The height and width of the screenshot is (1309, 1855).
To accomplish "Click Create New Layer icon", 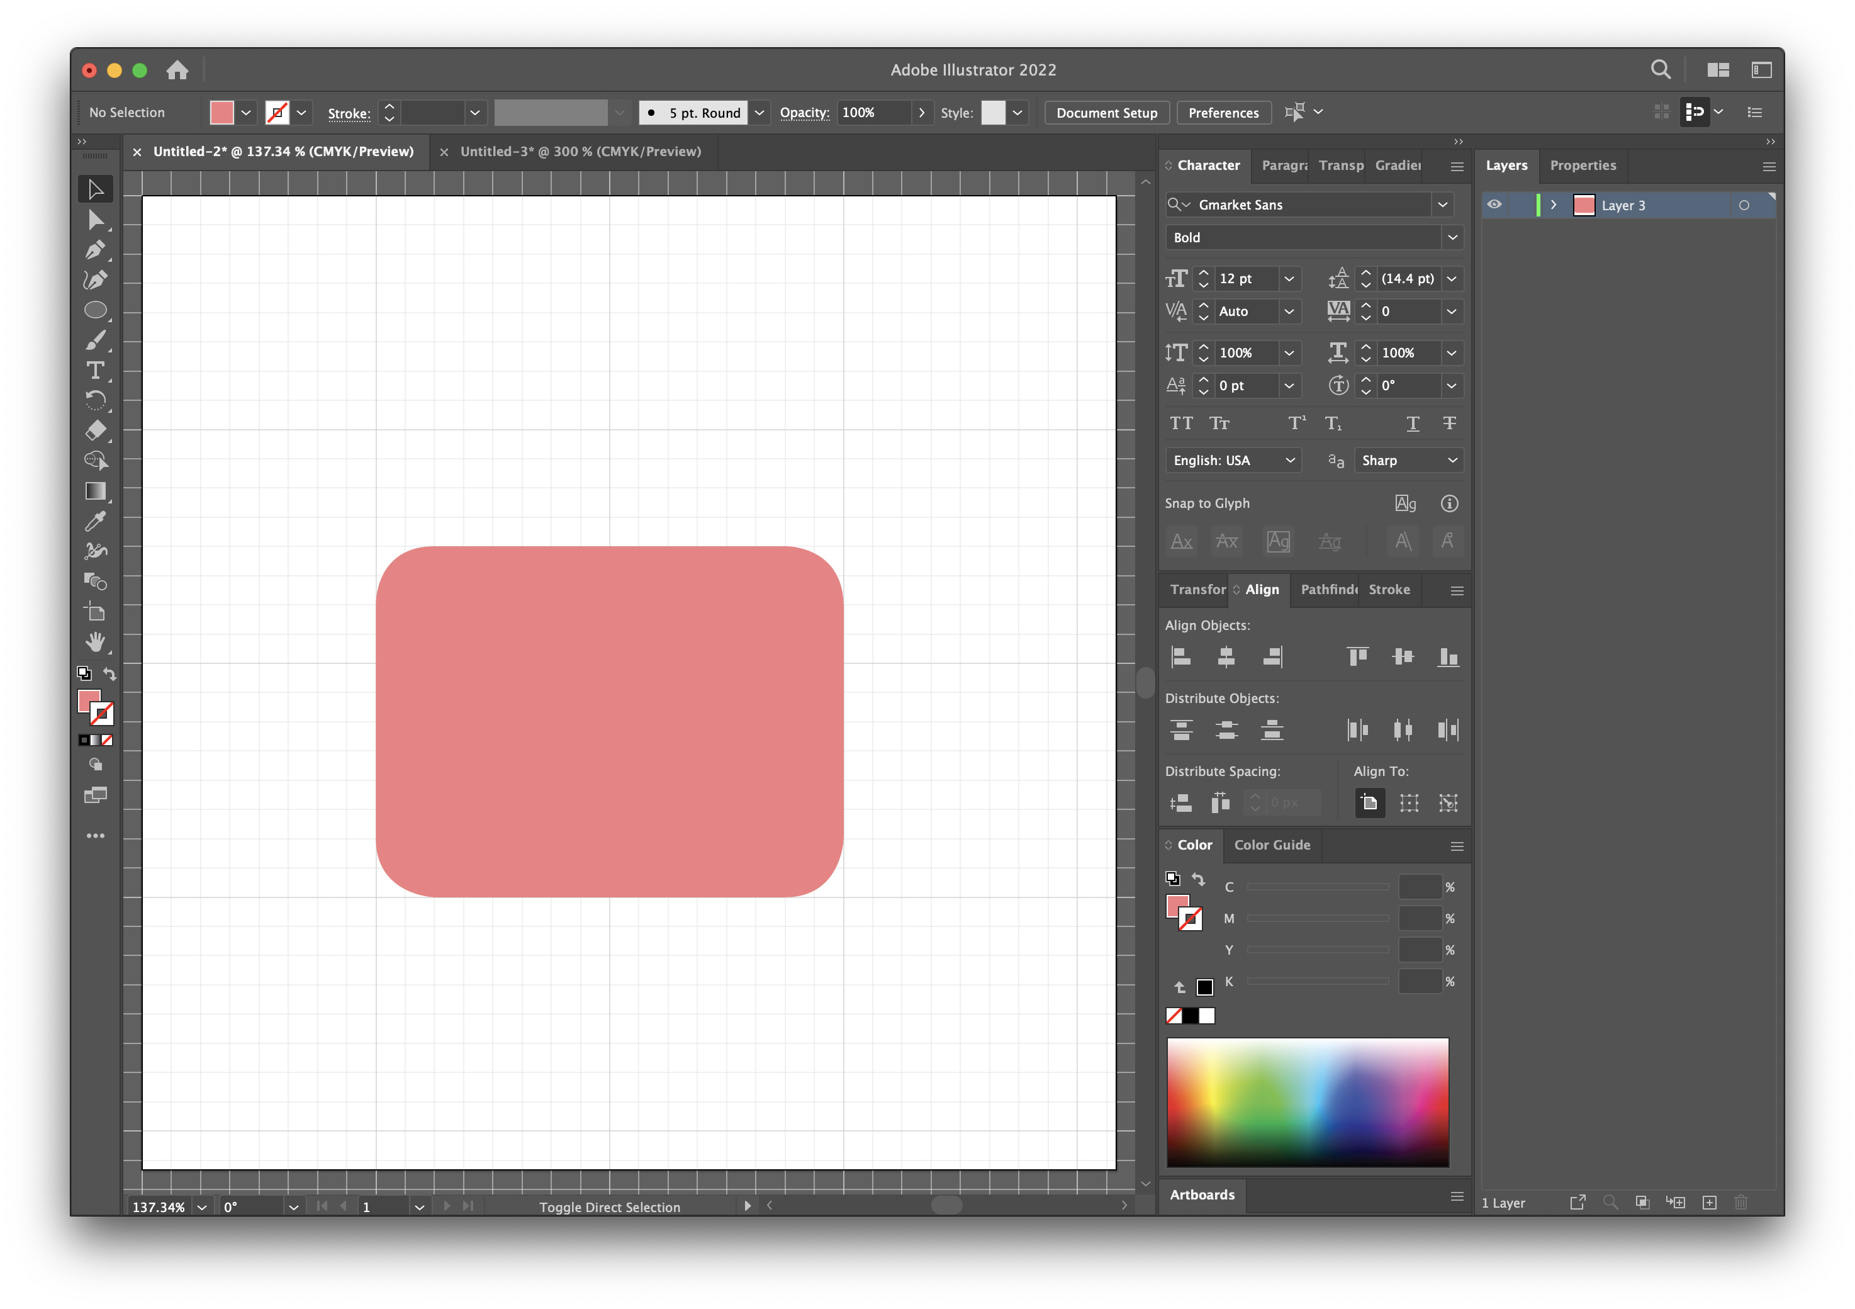I will (1709, 1203).
